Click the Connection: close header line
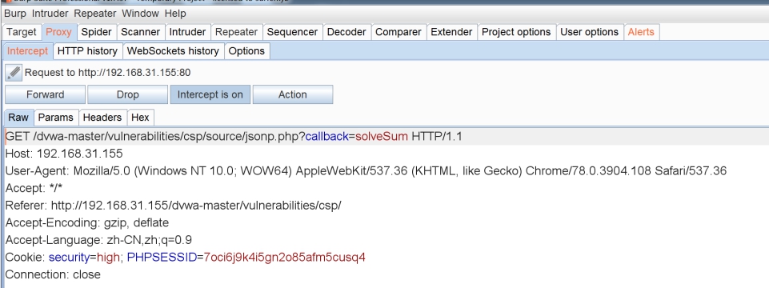Viewport: 769px width, 288px height. pyautogui.click(x=53, y=274)
